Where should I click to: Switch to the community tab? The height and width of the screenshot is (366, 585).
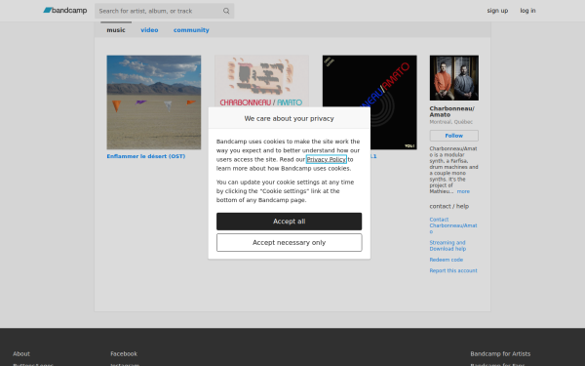pyautogui.click(x=191, y=30)
